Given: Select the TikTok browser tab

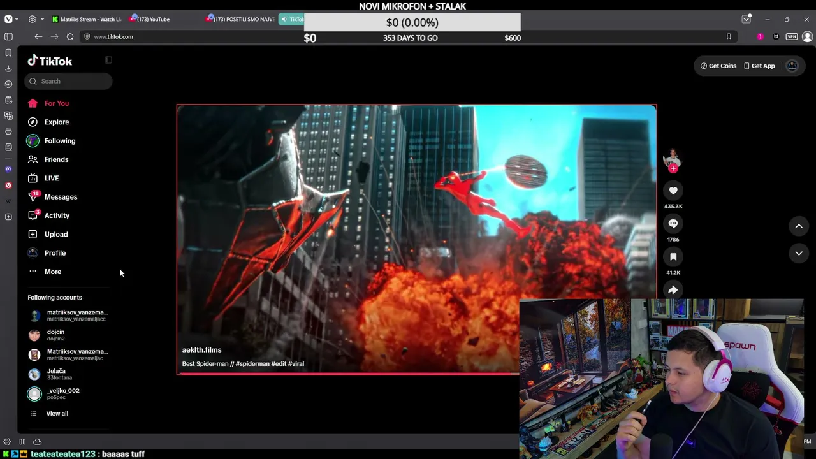Looking at the screenshot, I should [292, 19].
